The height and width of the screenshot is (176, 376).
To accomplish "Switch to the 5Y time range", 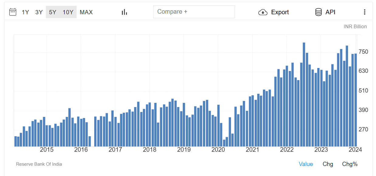I will (x=53, y=12).
